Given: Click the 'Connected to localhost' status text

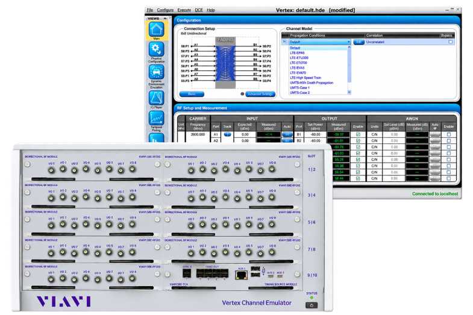Looking at the screenshot, I should 434,194.
